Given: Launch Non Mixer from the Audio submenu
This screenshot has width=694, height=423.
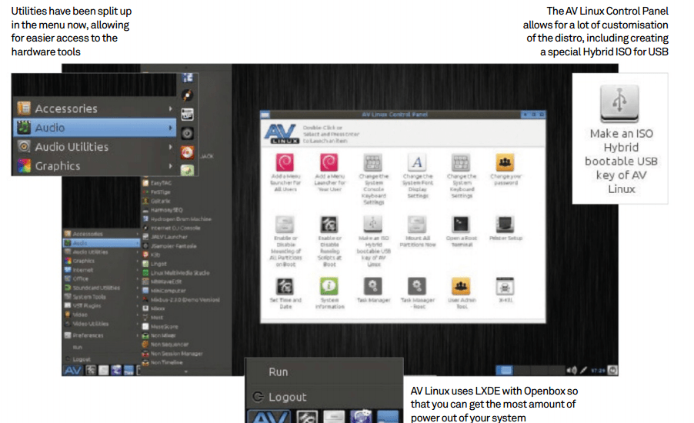Looking at the screenshot, I should (x=186, y=335).
